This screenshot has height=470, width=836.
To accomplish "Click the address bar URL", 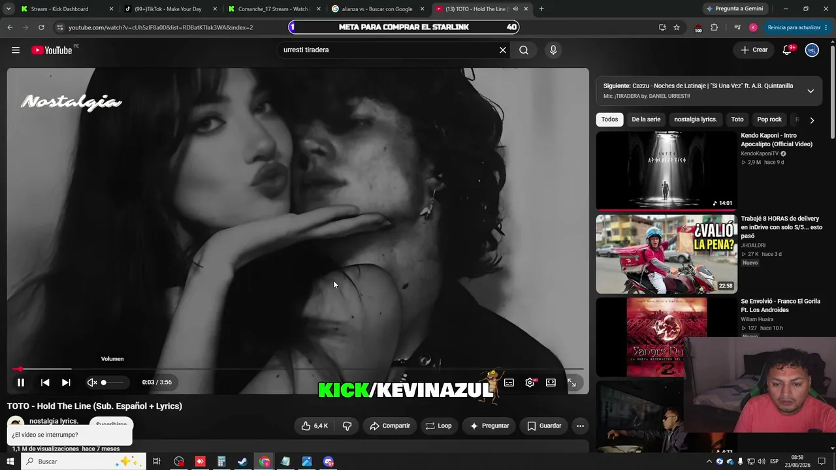I will pos(161,27).
